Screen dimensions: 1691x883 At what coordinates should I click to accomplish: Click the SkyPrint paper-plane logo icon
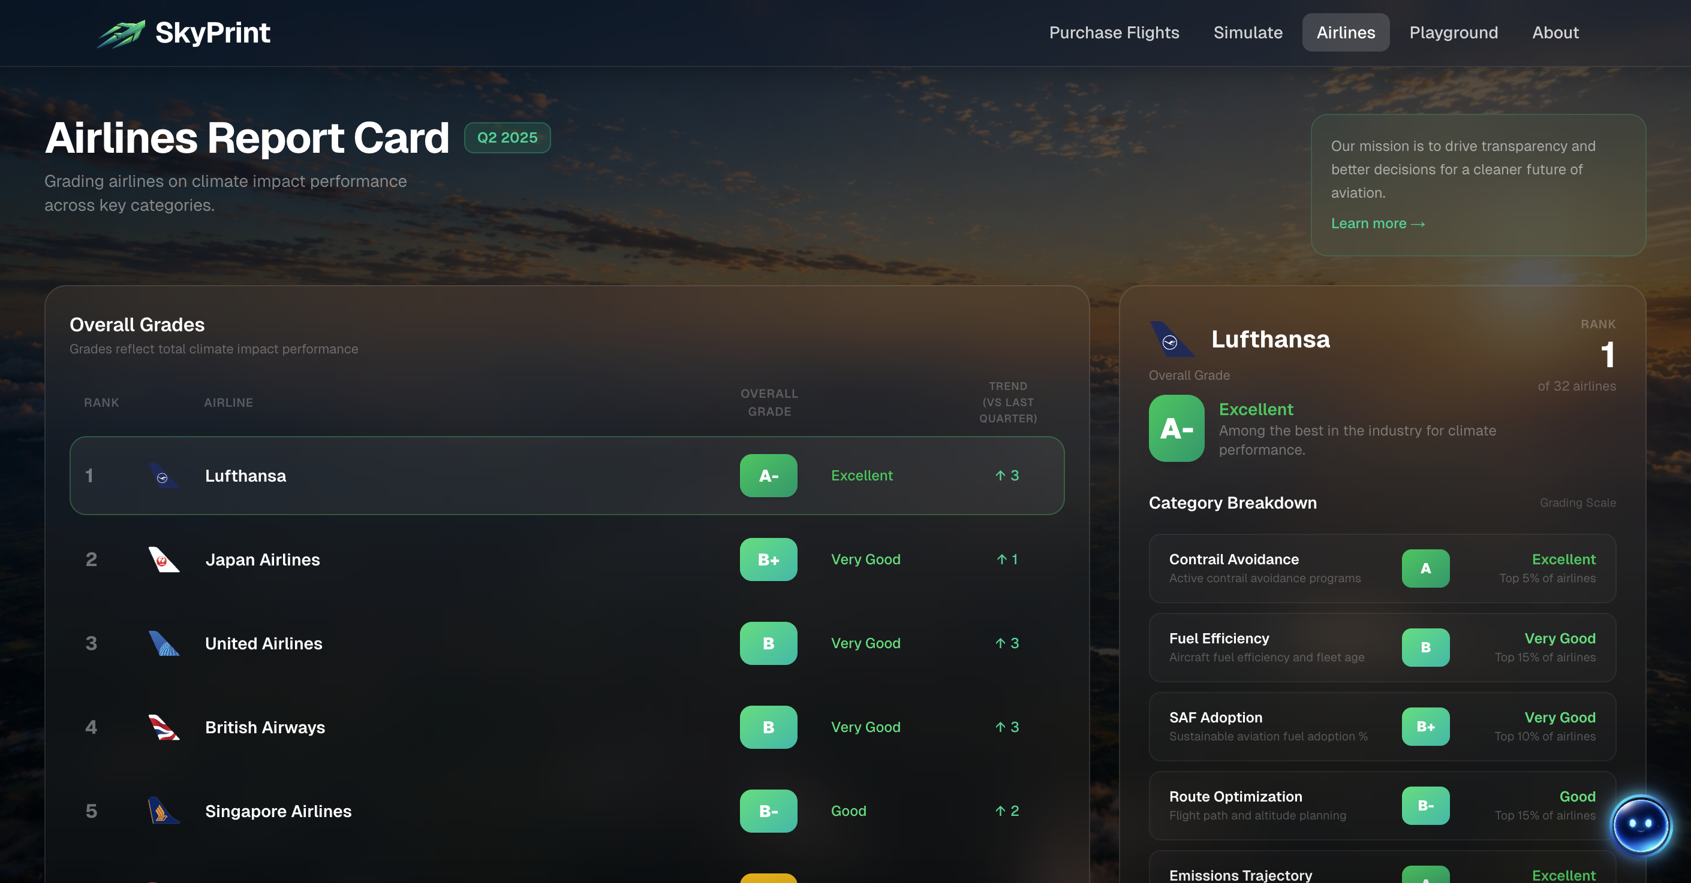point(122,34)
